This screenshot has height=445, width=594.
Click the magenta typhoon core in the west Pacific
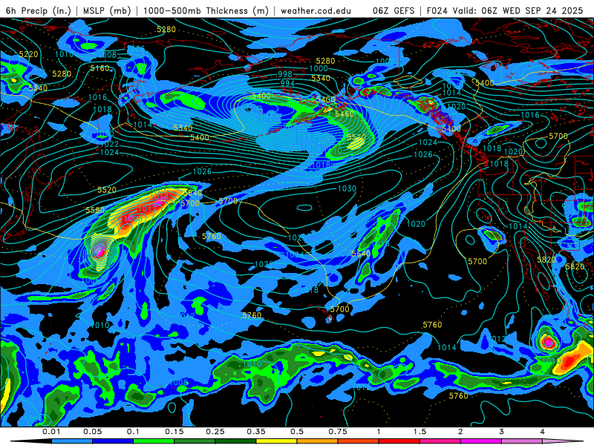tap(100, 252)
